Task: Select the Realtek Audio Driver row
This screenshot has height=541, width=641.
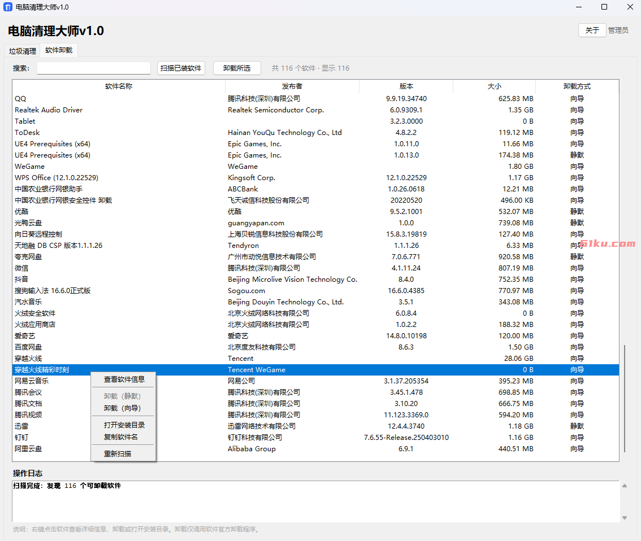Action: tap(315, 110)
